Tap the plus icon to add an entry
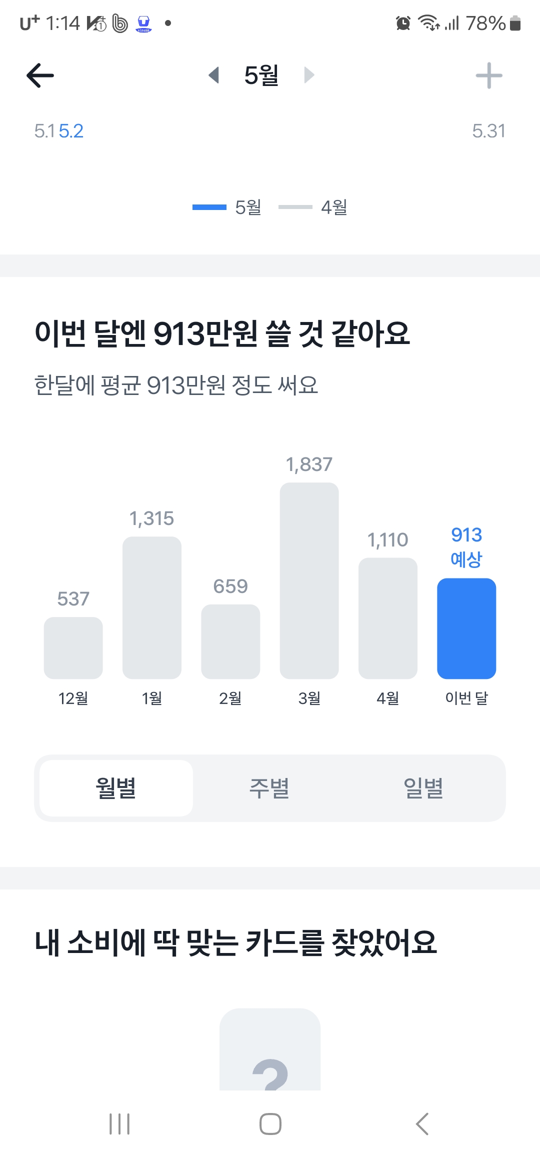The height and width of the screenshot is (1158, 540). (488, 75)
